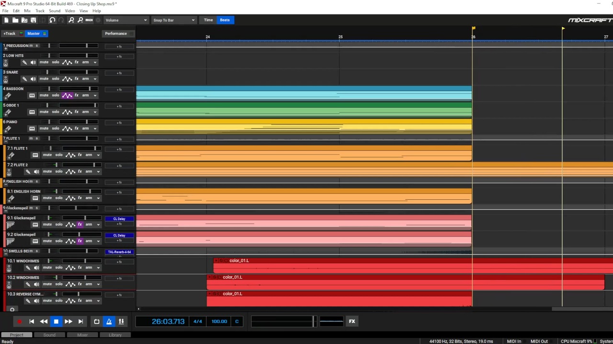Switch to the Mixer tab
This screenshot has height=344, width=613.
(82, 335)
